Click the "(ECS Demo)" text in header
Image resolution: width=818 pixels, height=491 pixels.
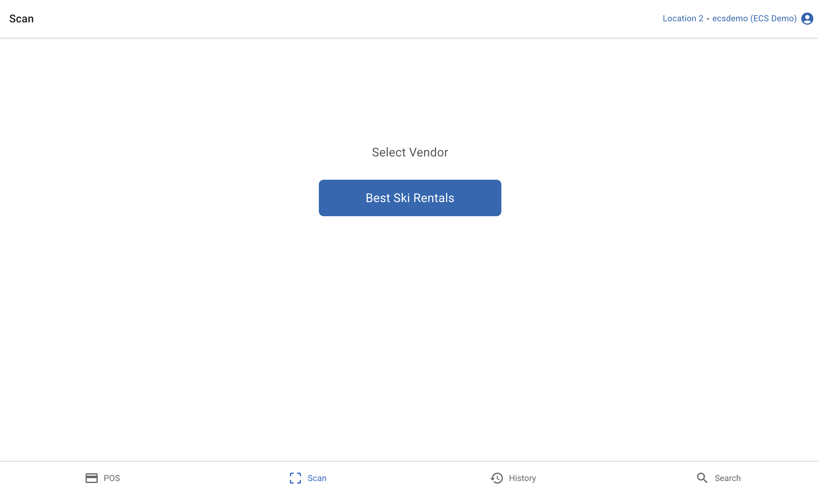pos(773,19)
